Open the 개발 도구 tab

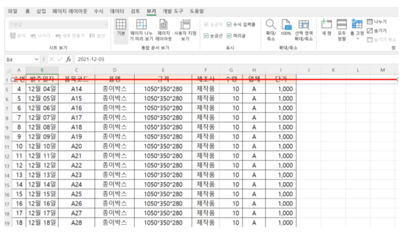[172, 11]
